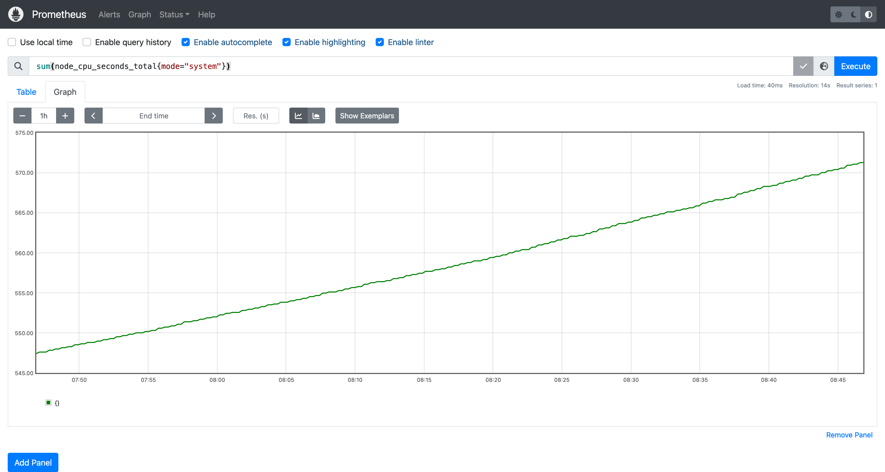Increase the time range with plus

pyautogui.click(x=65, y=116)
